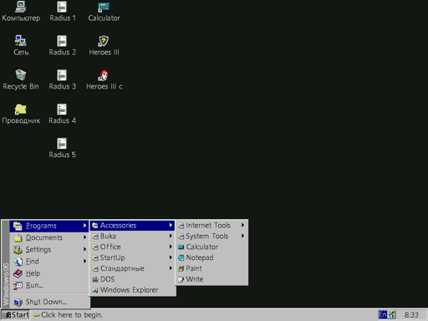428x321 pixels.
Task: Expand the Programs submenu arrow
Action: (84, 226)
